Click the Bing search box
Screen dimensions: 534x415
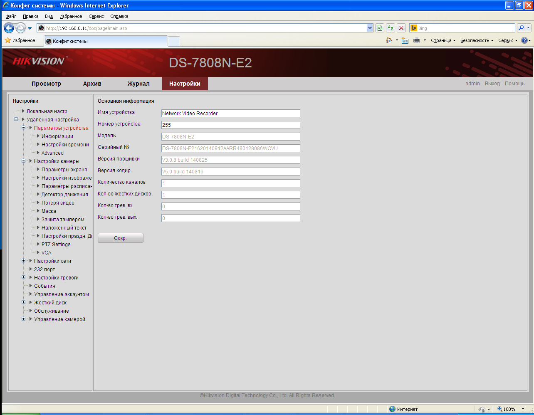click(462, 28)
